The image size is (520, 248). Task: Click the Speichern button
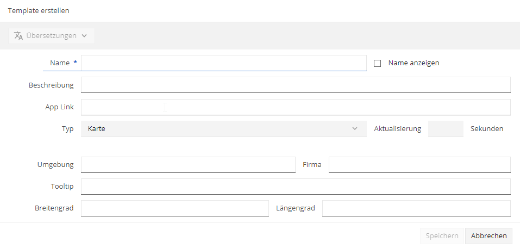pyautogui.click(x=442, y=235)
